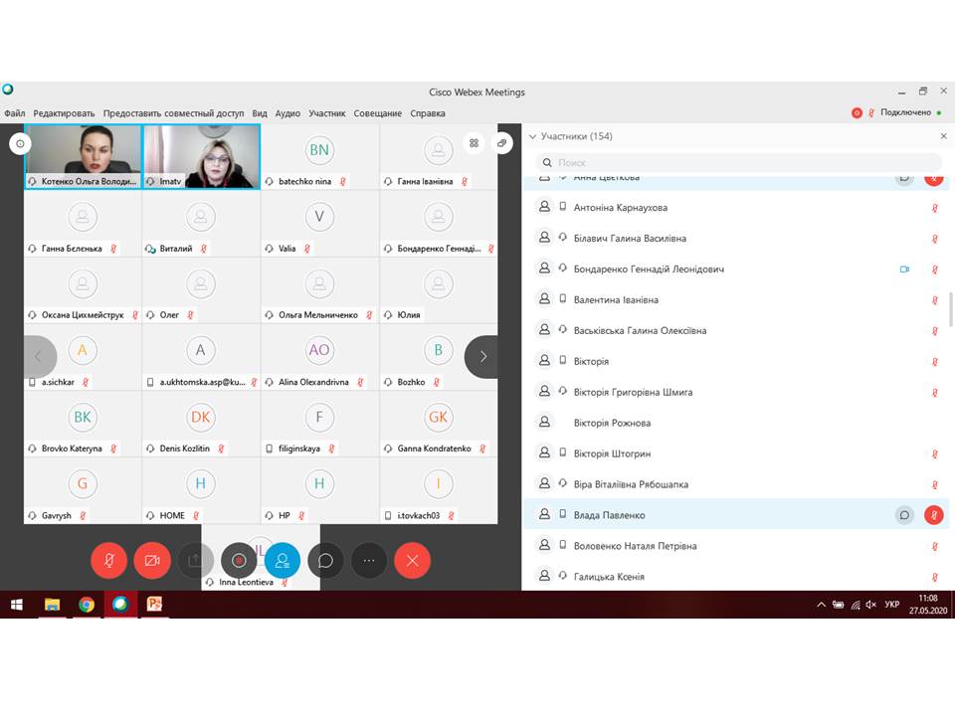
Task: Open the chat panel from bottom toolbar
Action: pyautogui.click(x=325, y=561)
